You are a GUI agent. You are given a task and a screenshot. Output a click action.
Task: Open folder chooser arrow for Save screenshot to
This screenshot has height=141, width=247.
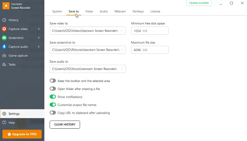[122, 50]
